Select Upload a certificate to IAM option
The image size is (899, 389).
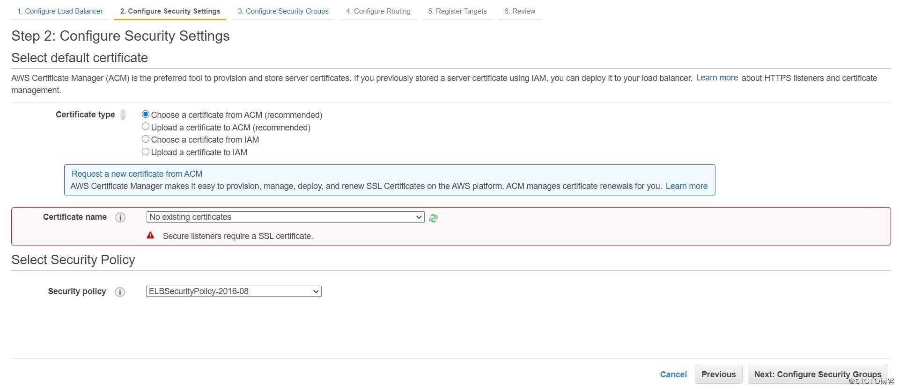point(146,151)
